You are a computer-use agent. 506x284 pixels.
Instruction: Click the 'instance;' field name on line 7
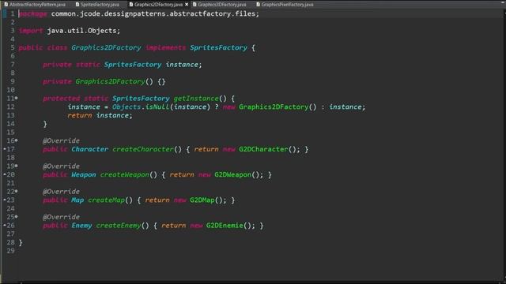[x=183, y=65]
